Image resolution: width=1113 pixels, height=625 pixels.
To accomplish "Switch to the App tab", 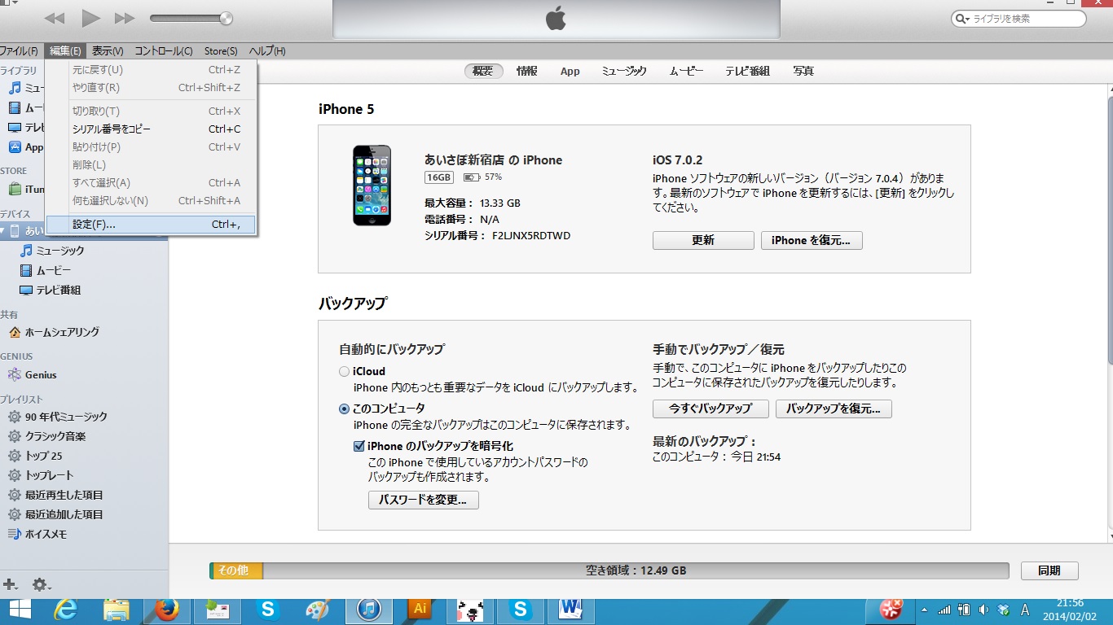I will pyautogui.click(x=570, y=71).
